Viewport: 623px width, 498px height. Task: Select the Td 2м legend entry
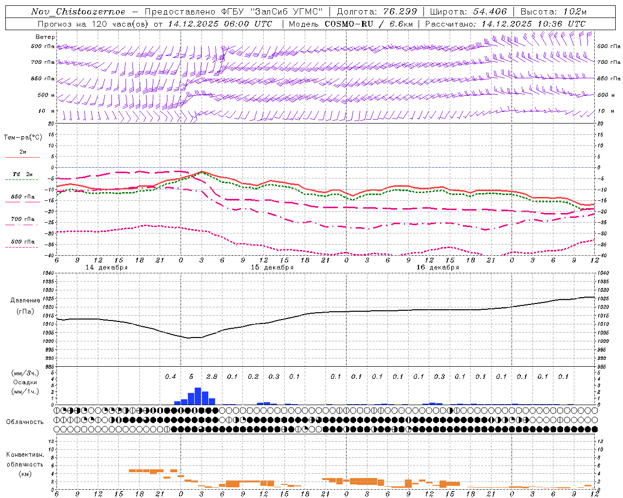pyautogui.click(x=23, y=174)
